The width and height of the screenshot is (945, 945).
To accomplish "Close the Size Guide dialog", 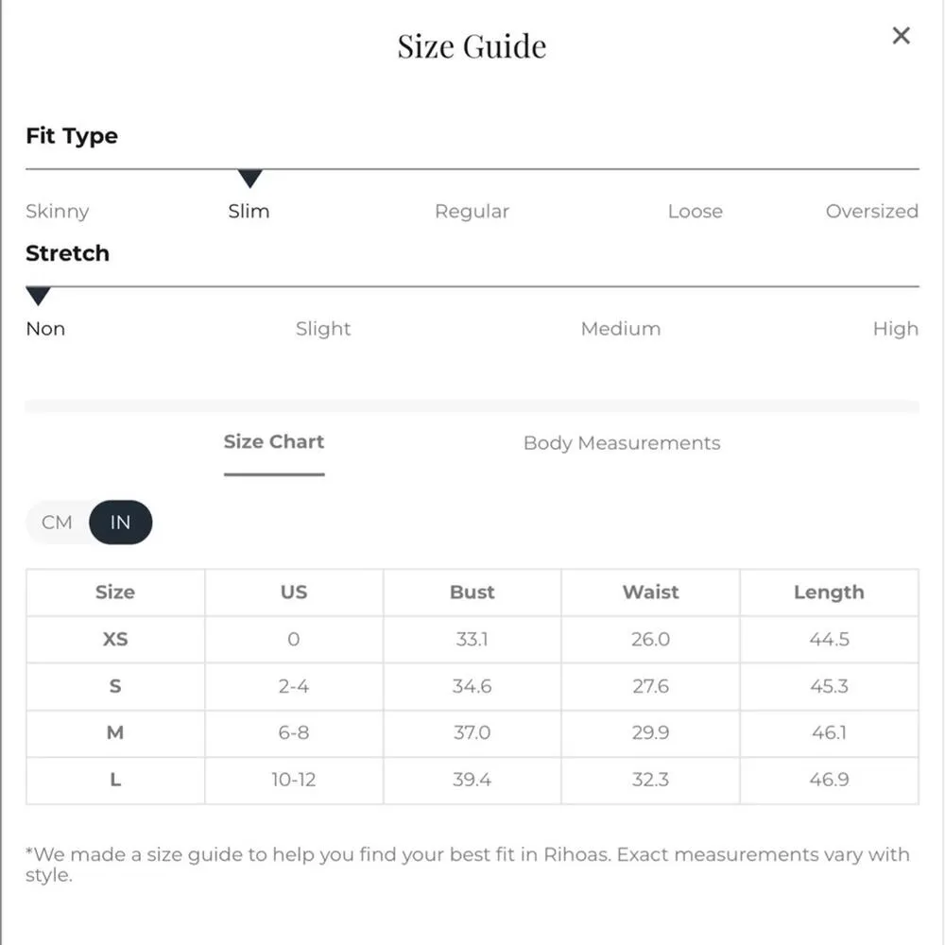I will pyautogui.click(x=901, y=36).
